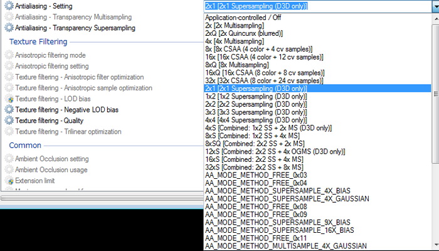Viewport: 439px width, 251px height.
Task: Click the gear icon beside Trilinear optimization
Action: (9, 131)
